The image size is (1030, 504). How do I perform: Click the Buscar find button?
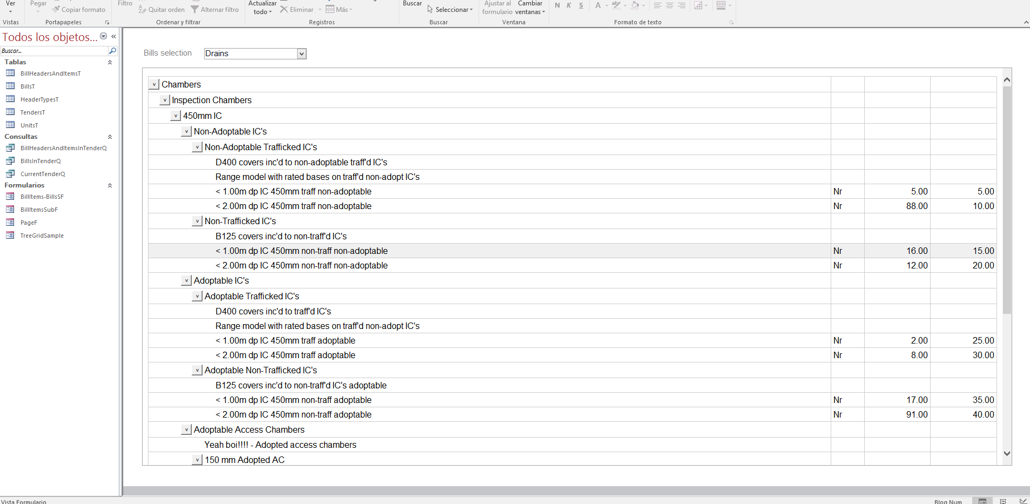(412, 4)
